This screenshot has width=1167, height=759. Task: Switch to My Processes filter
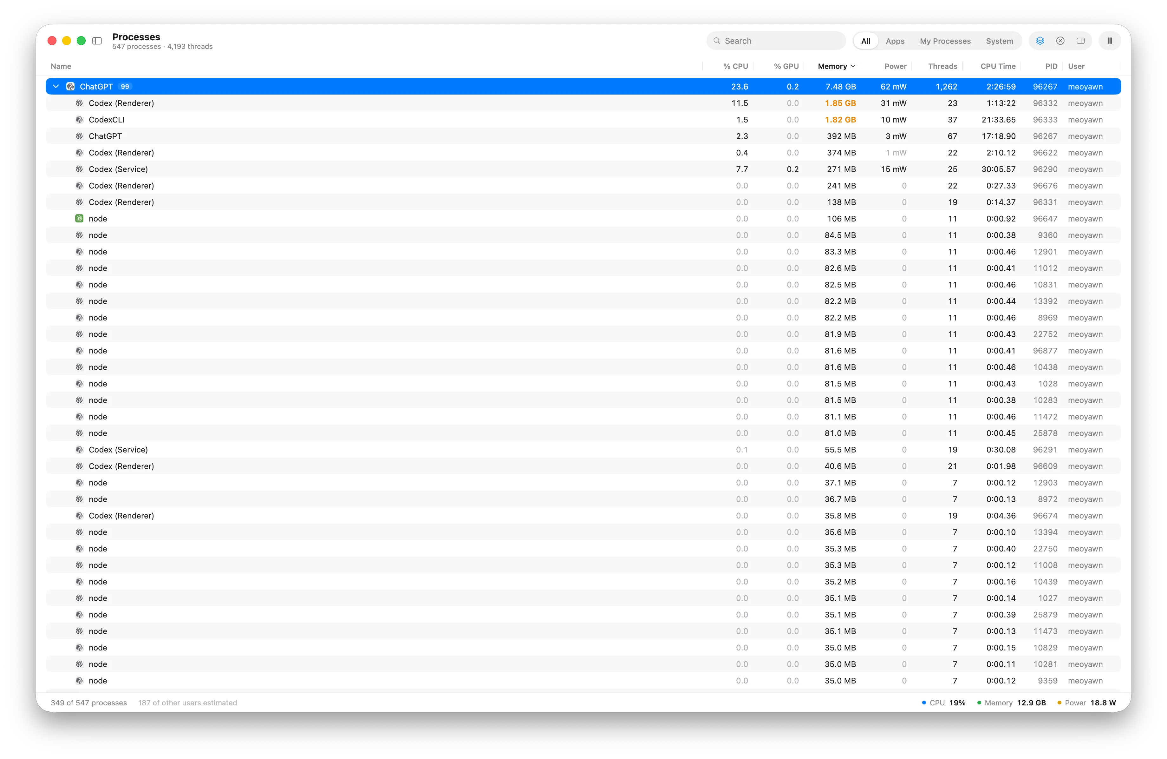(945, 41)
